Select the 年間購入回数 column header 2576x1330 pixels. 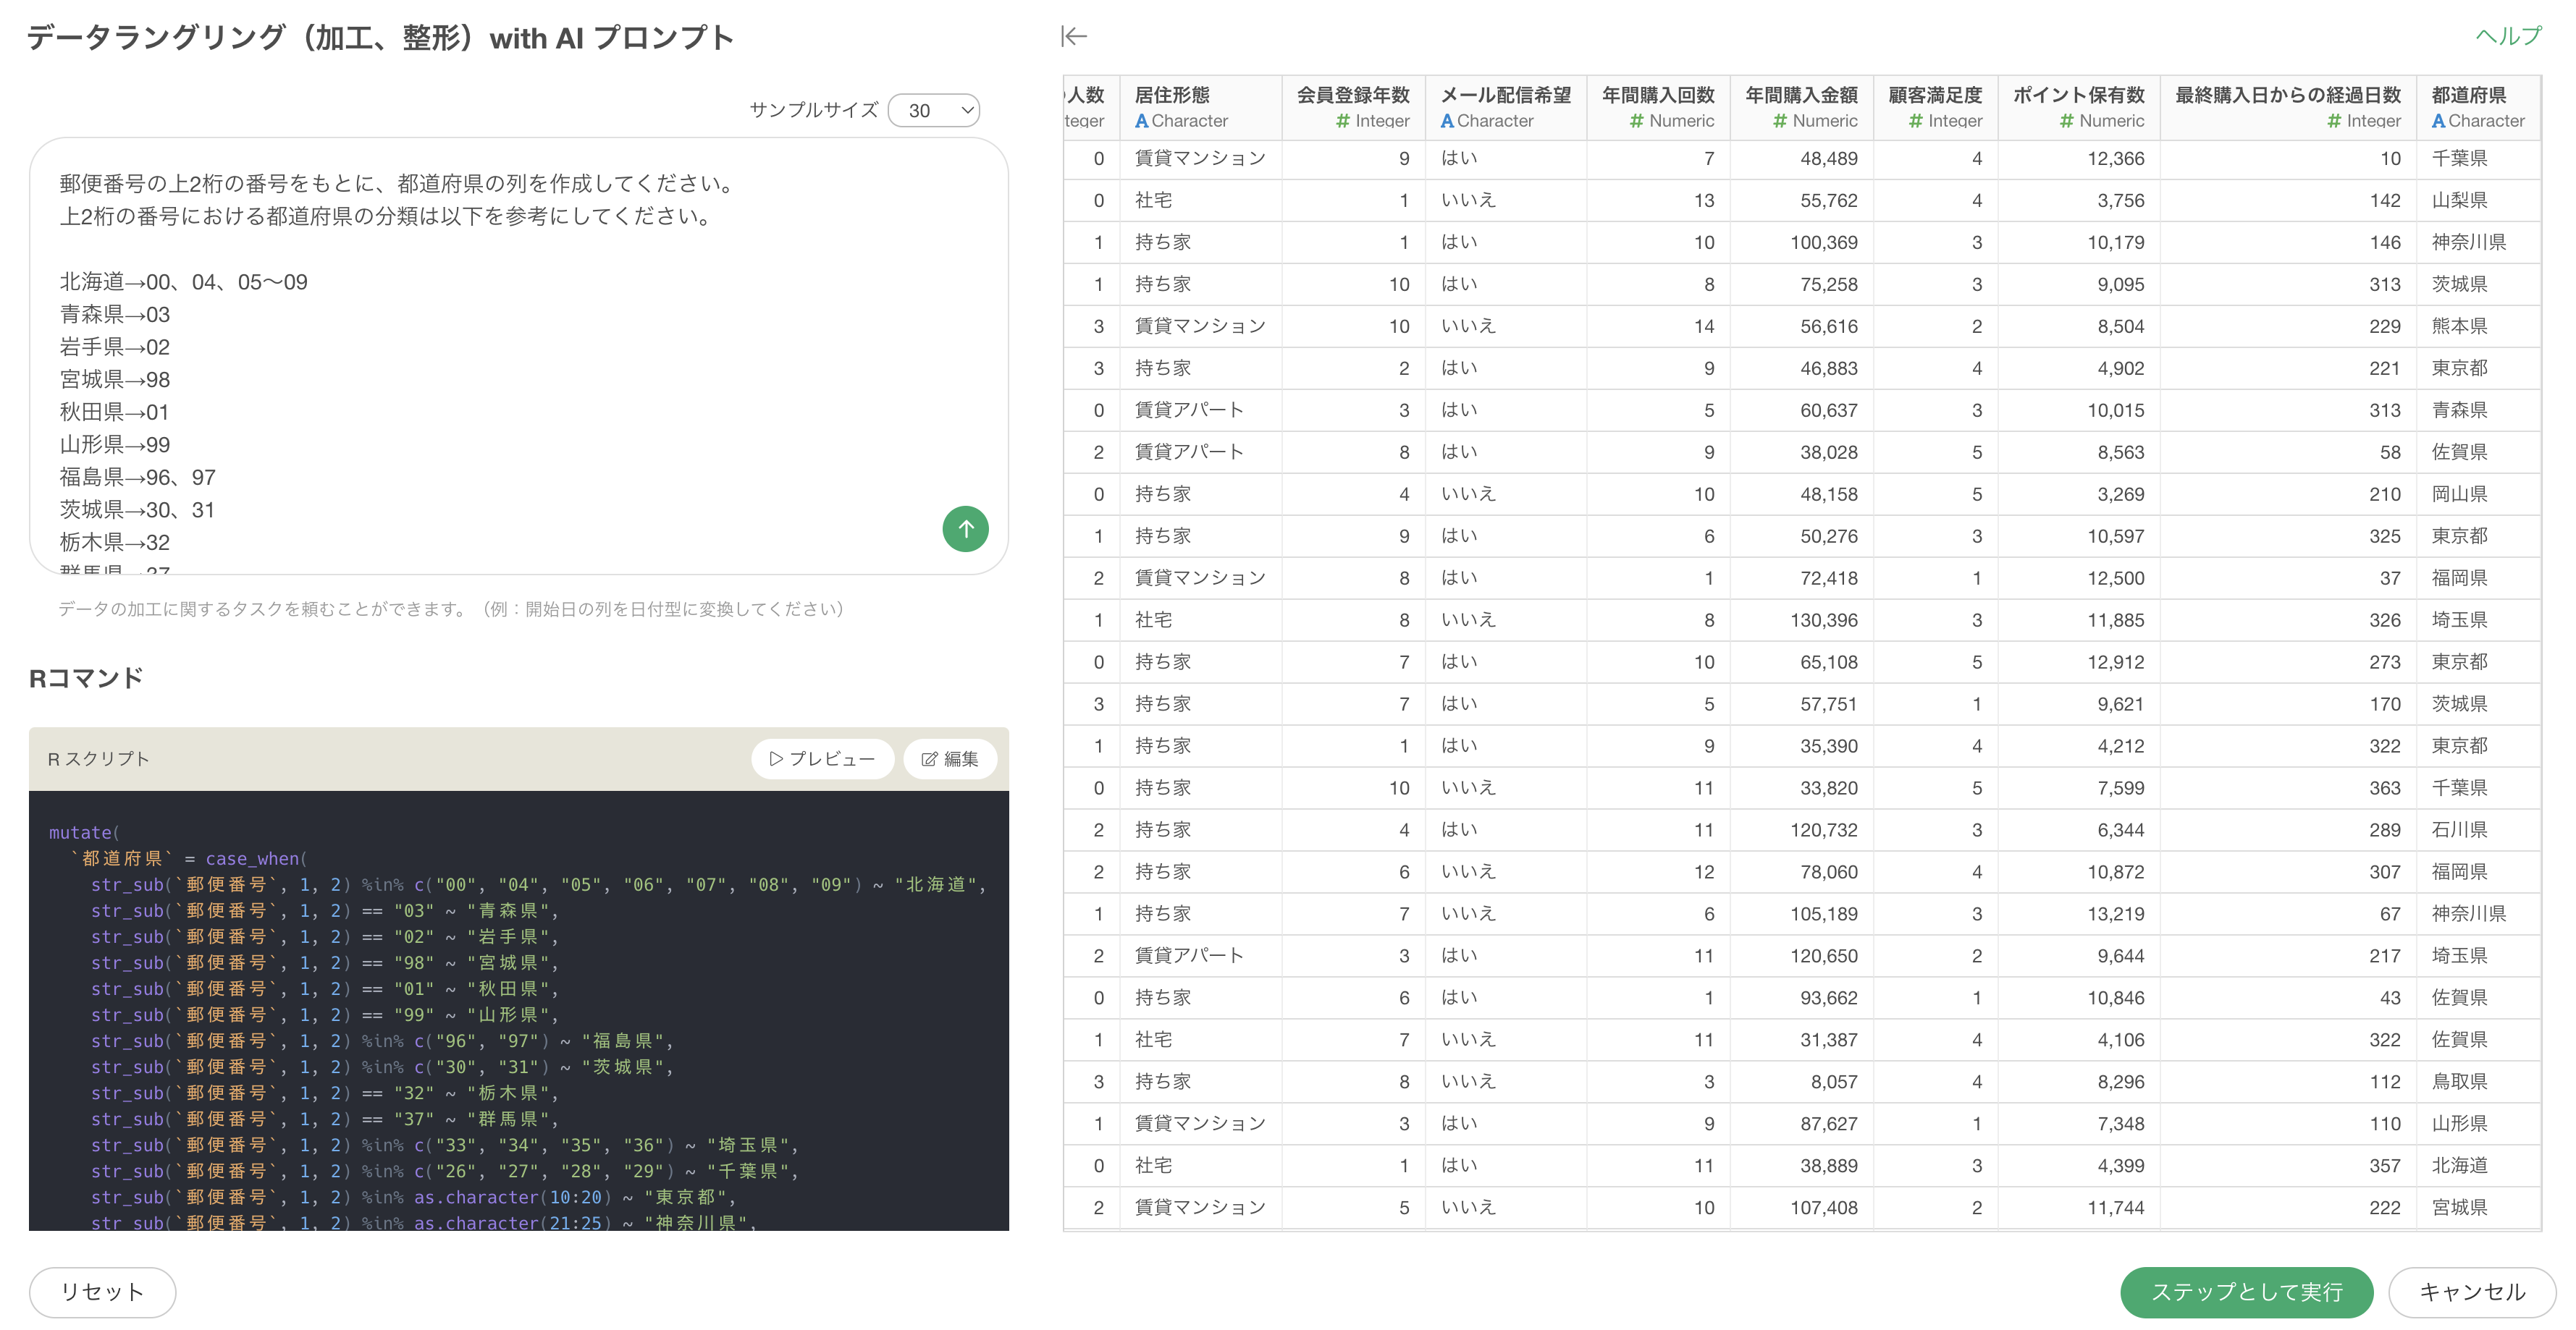pos(1658,107)
